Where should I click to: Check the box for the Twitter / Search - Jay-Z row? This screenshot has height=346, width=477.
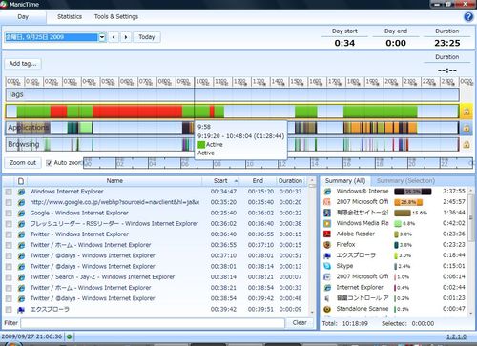click(x=9, y=277)
